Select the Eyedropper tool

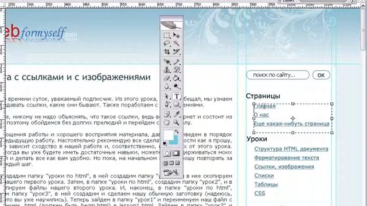pos(177,114)
